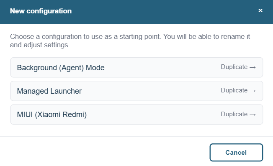Click the Managed Launcher label text

[49, 91]
